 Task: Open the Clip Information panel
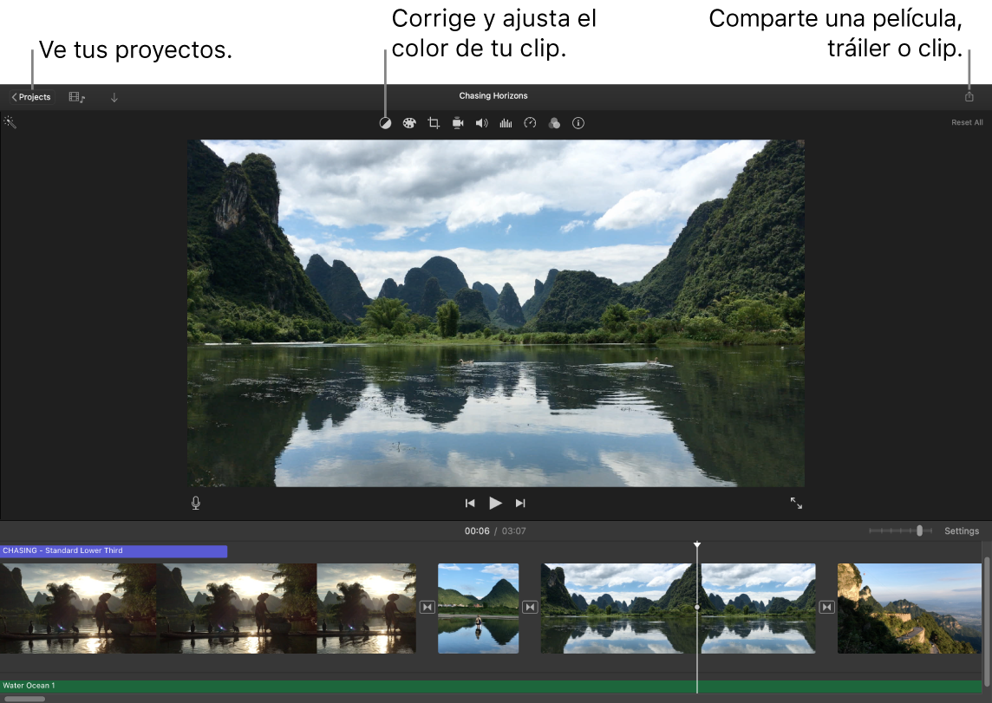tap(579, 122)
